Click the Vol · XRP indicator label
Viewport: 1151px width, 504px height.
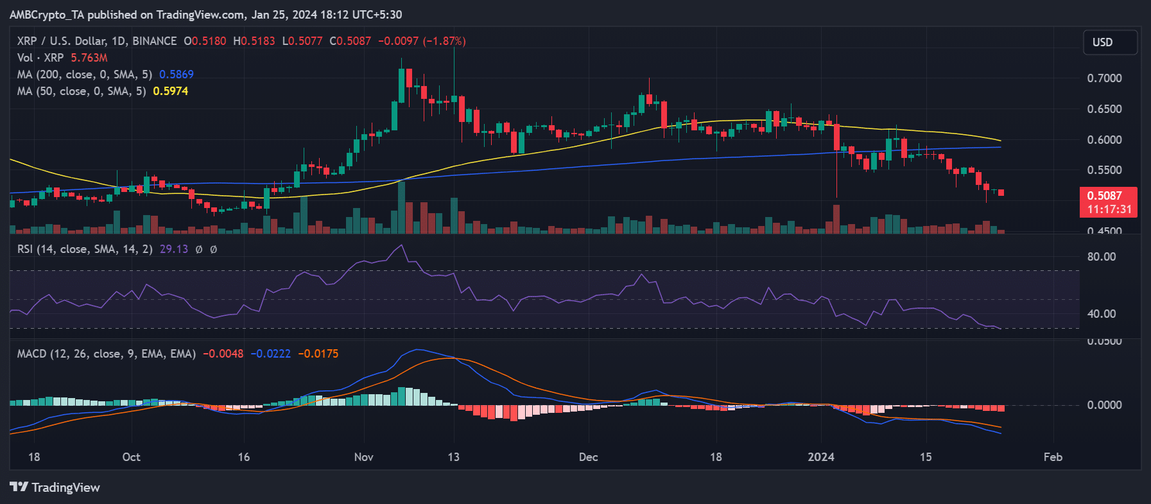click(40, 58)
